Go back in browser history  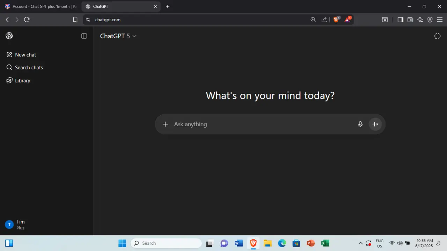tap(7, 20)
